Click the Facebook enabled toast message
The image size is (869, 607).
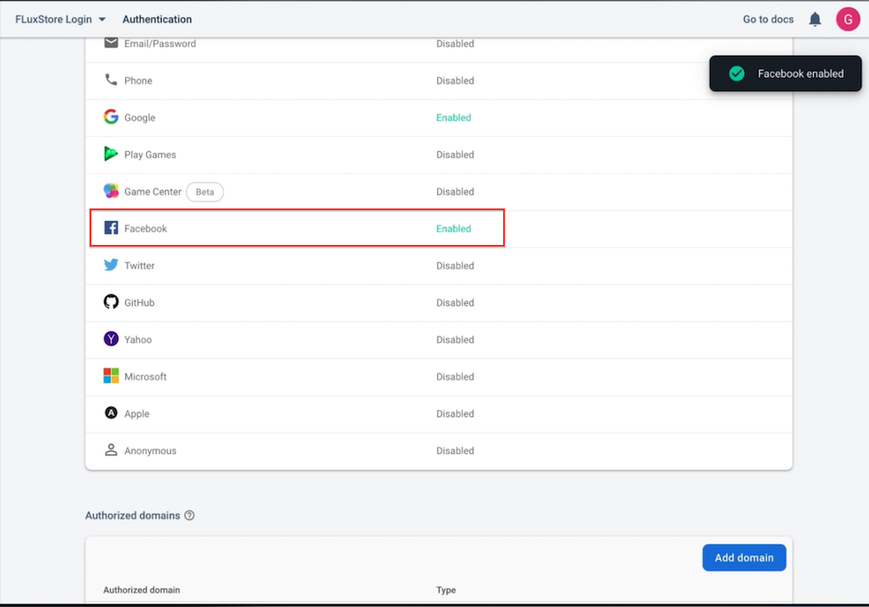[x=800, y=74]
